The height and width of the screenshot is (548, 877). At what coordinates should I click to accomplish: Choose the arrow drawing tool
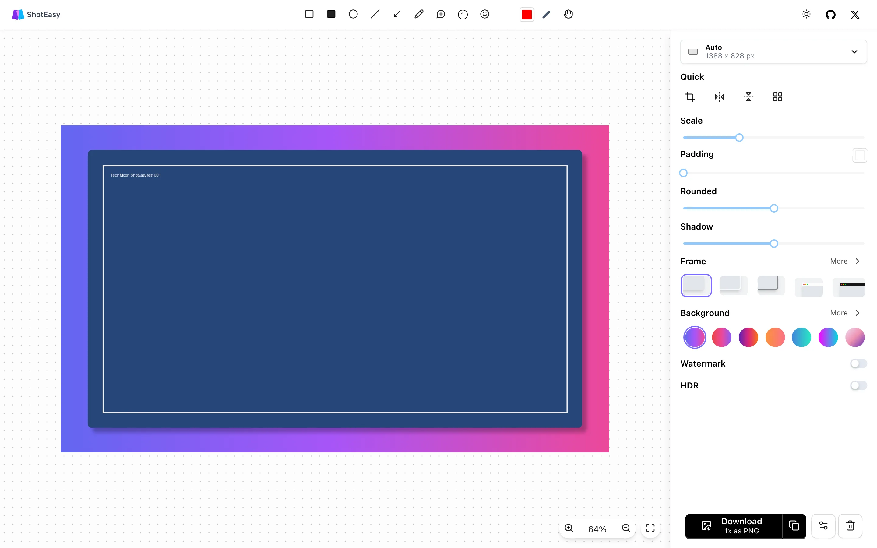coord(397,14)
